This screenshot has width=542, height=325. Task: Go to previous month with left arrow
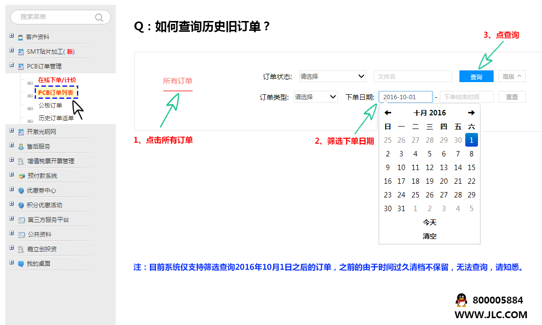[x=388, y=113]
